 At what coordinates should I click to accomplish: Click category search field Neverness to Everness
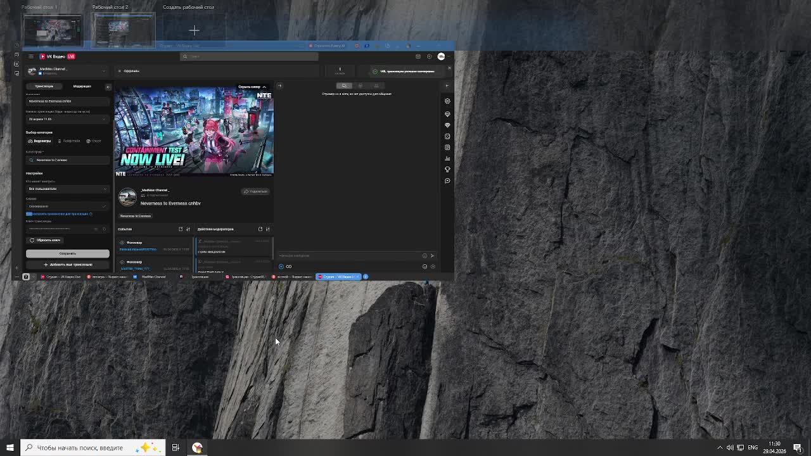(x=68, y=160)
